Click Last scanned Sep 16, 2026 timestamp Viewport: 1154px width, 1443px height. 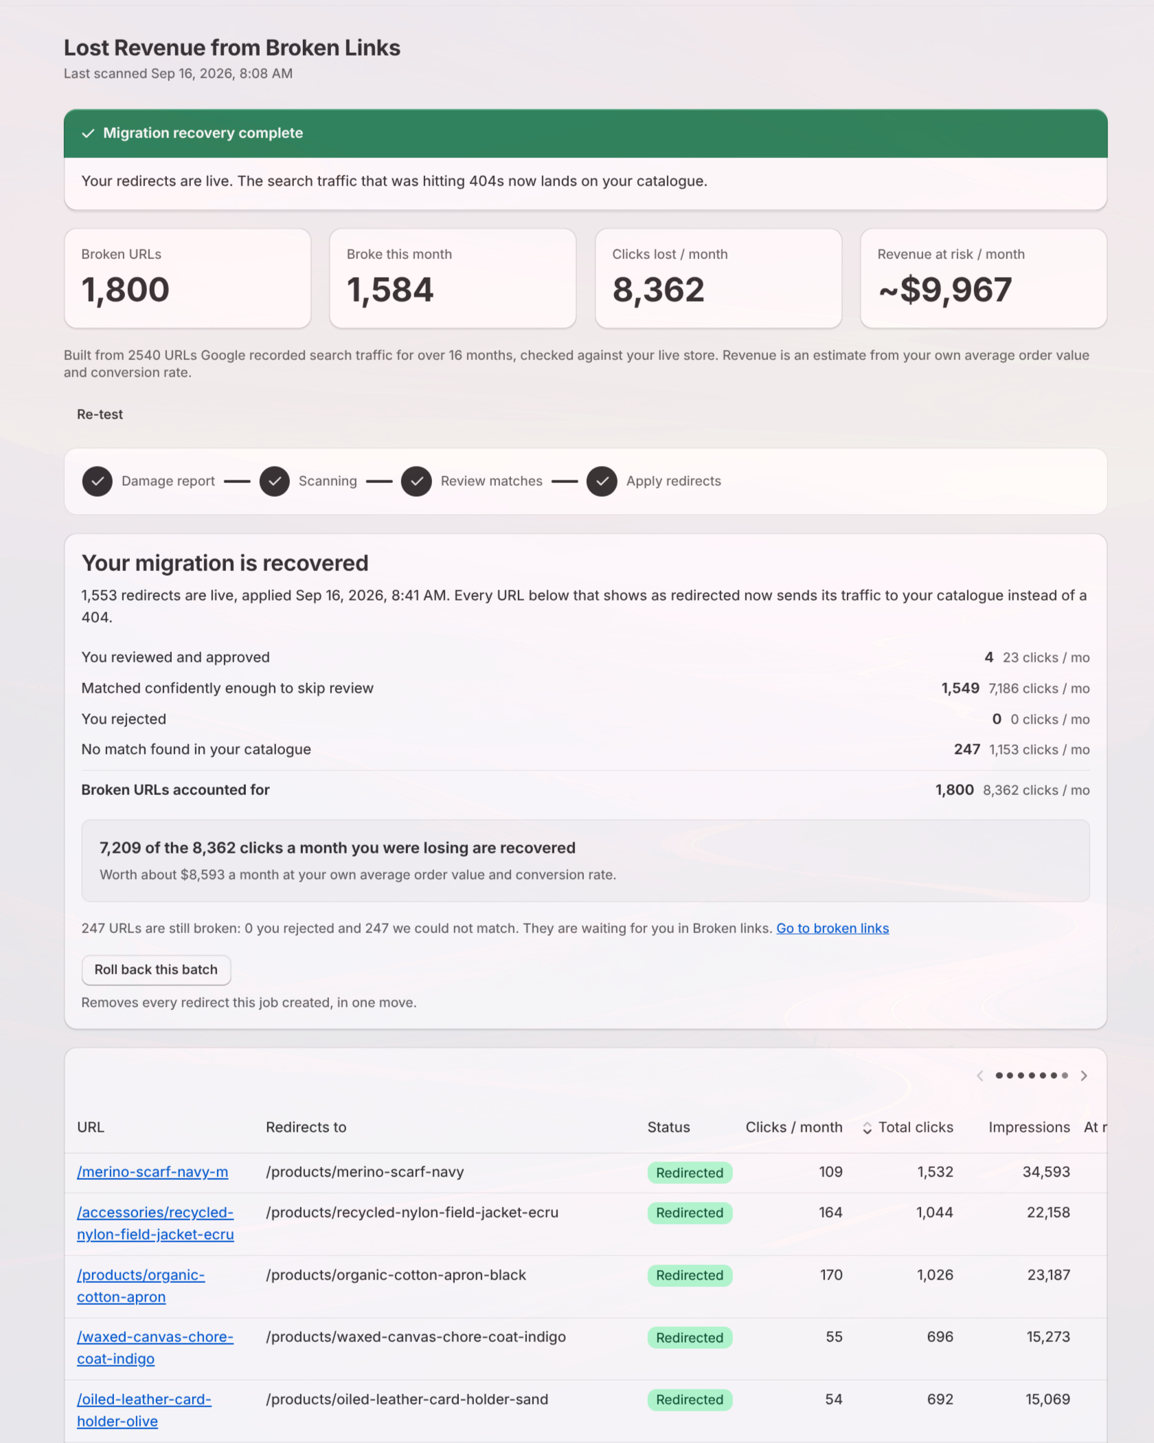tap(178, 74)
